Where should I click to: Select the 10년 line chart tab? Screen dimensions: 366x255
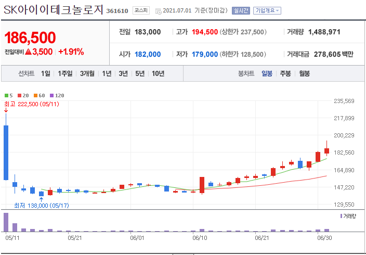pyautogui.click(x=158, y=73)
